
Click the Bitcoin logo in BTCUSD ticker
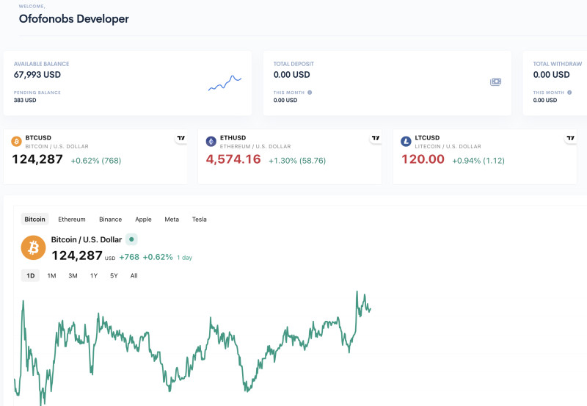coord(16,142)
